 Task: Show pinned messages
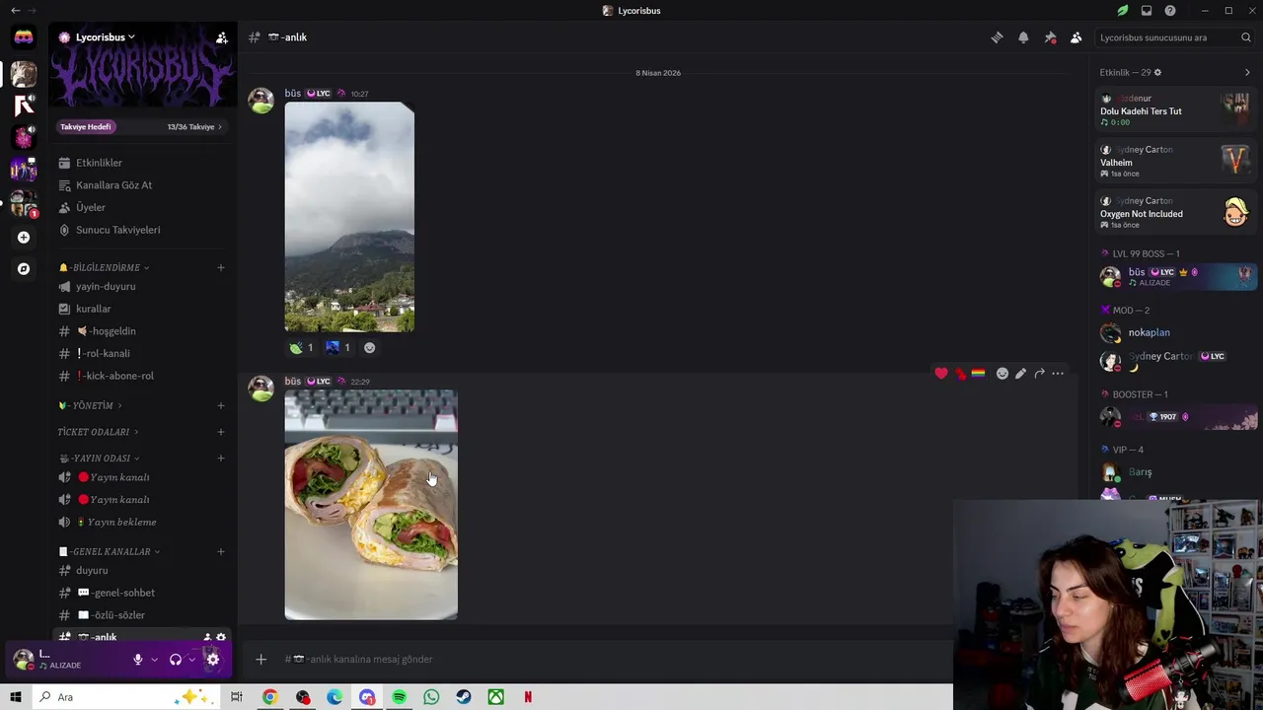coord(1050,37)
